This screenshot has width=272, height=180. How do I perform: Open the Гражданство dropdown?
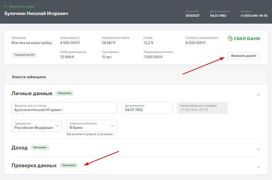coord(37,126)
